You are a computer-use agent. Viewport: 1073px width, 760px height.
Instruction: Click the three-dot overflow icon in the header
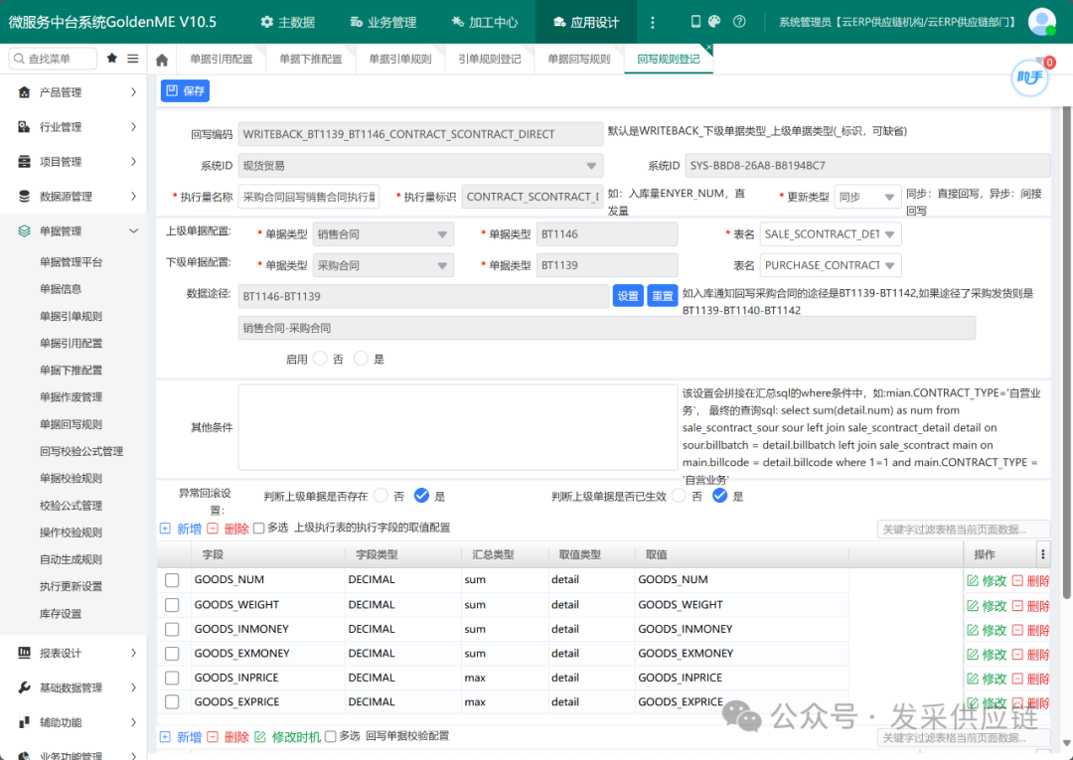652,21
